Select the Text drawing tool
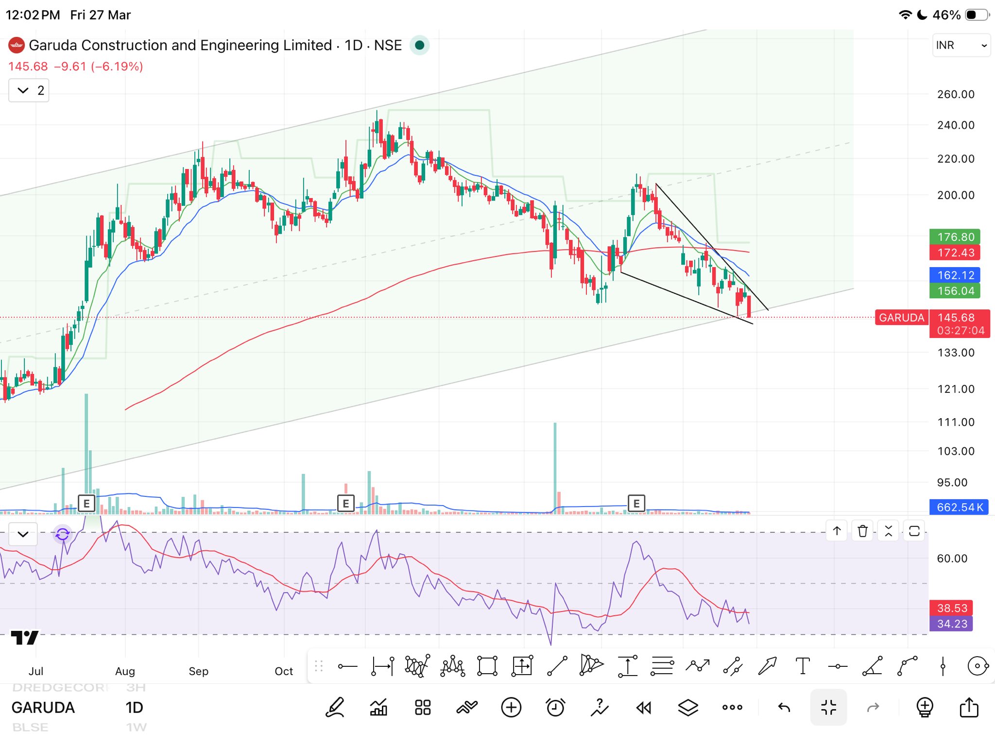 pos(803,666)
